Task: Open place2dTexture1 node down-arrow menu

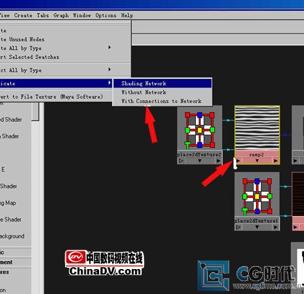Action: (257, 227)
